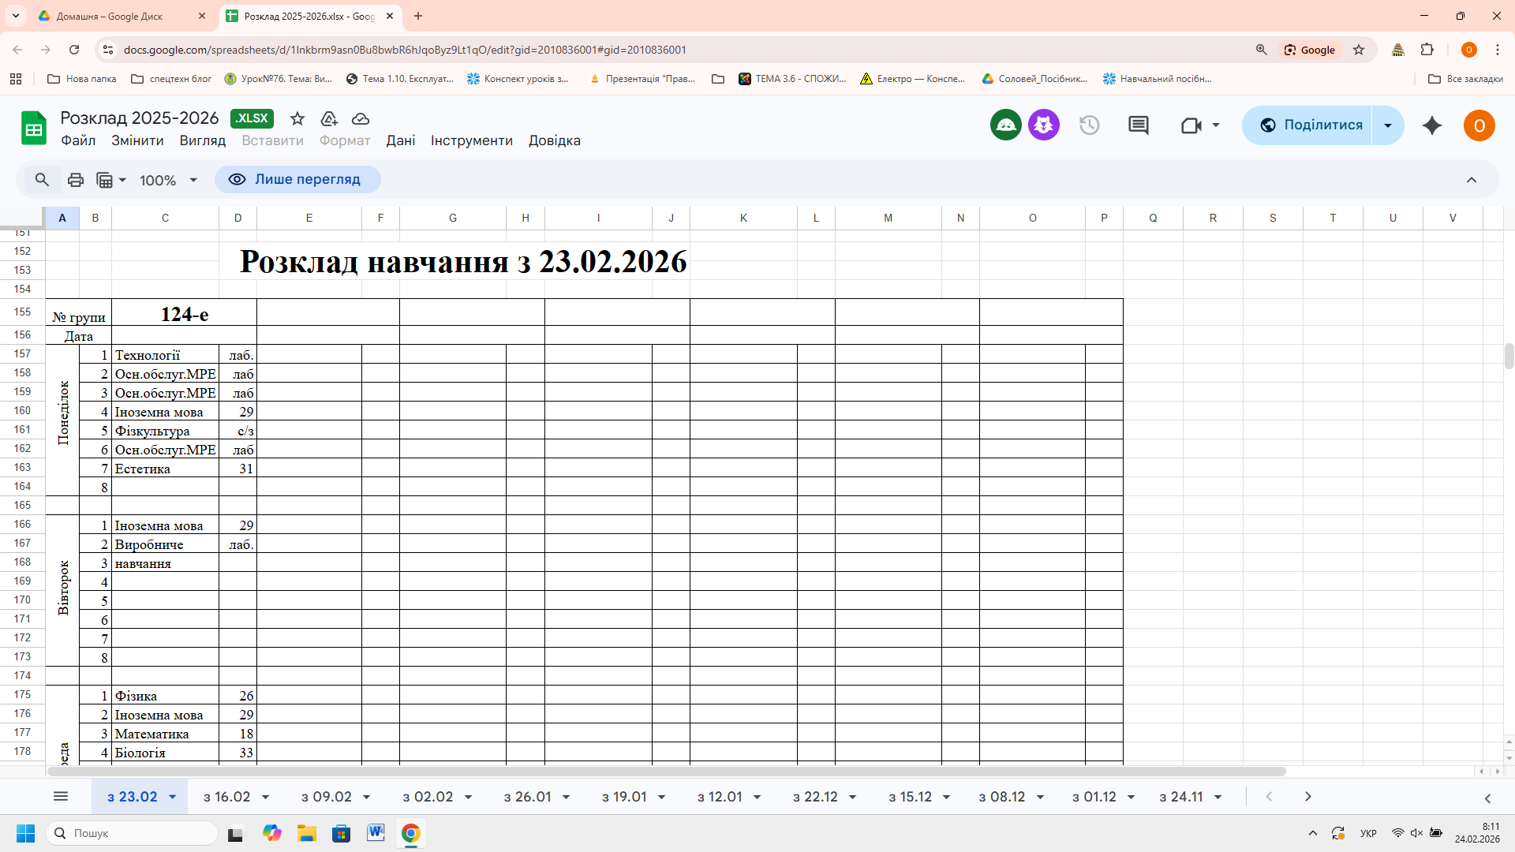Click the print icon in toolbar
The image size is (1515, 852).
click(76, 180)
